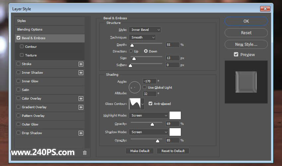Toggle the Preview checkbox
Image resolution: width=282 pixels, height=166 pixels.
pos(236,54)
